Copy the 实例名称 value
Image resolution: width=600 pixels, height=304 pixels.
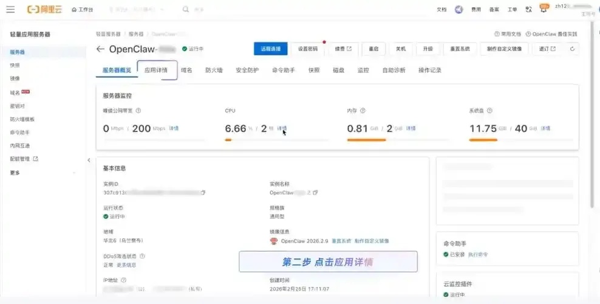pos(315,193)
